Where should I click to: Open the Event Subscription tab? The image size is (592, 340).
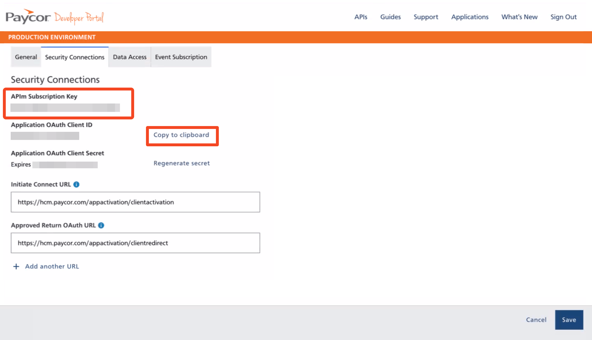coord(181,57)
